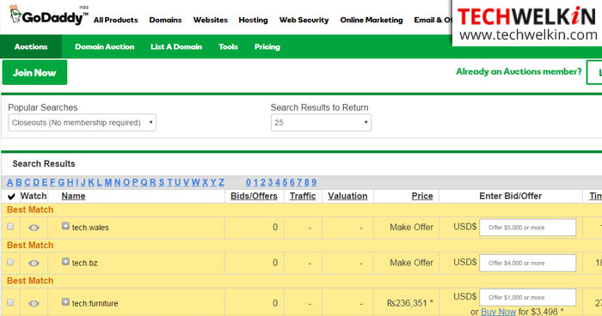Watch tech.bz with eye icon
The image size is (602, 316).
[34, 263]
